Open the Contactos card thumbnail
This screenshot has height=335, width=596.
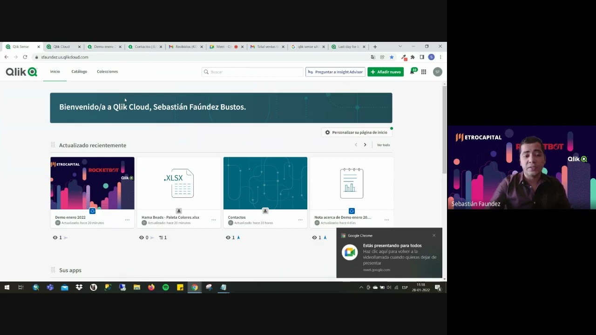coord(265,183)
